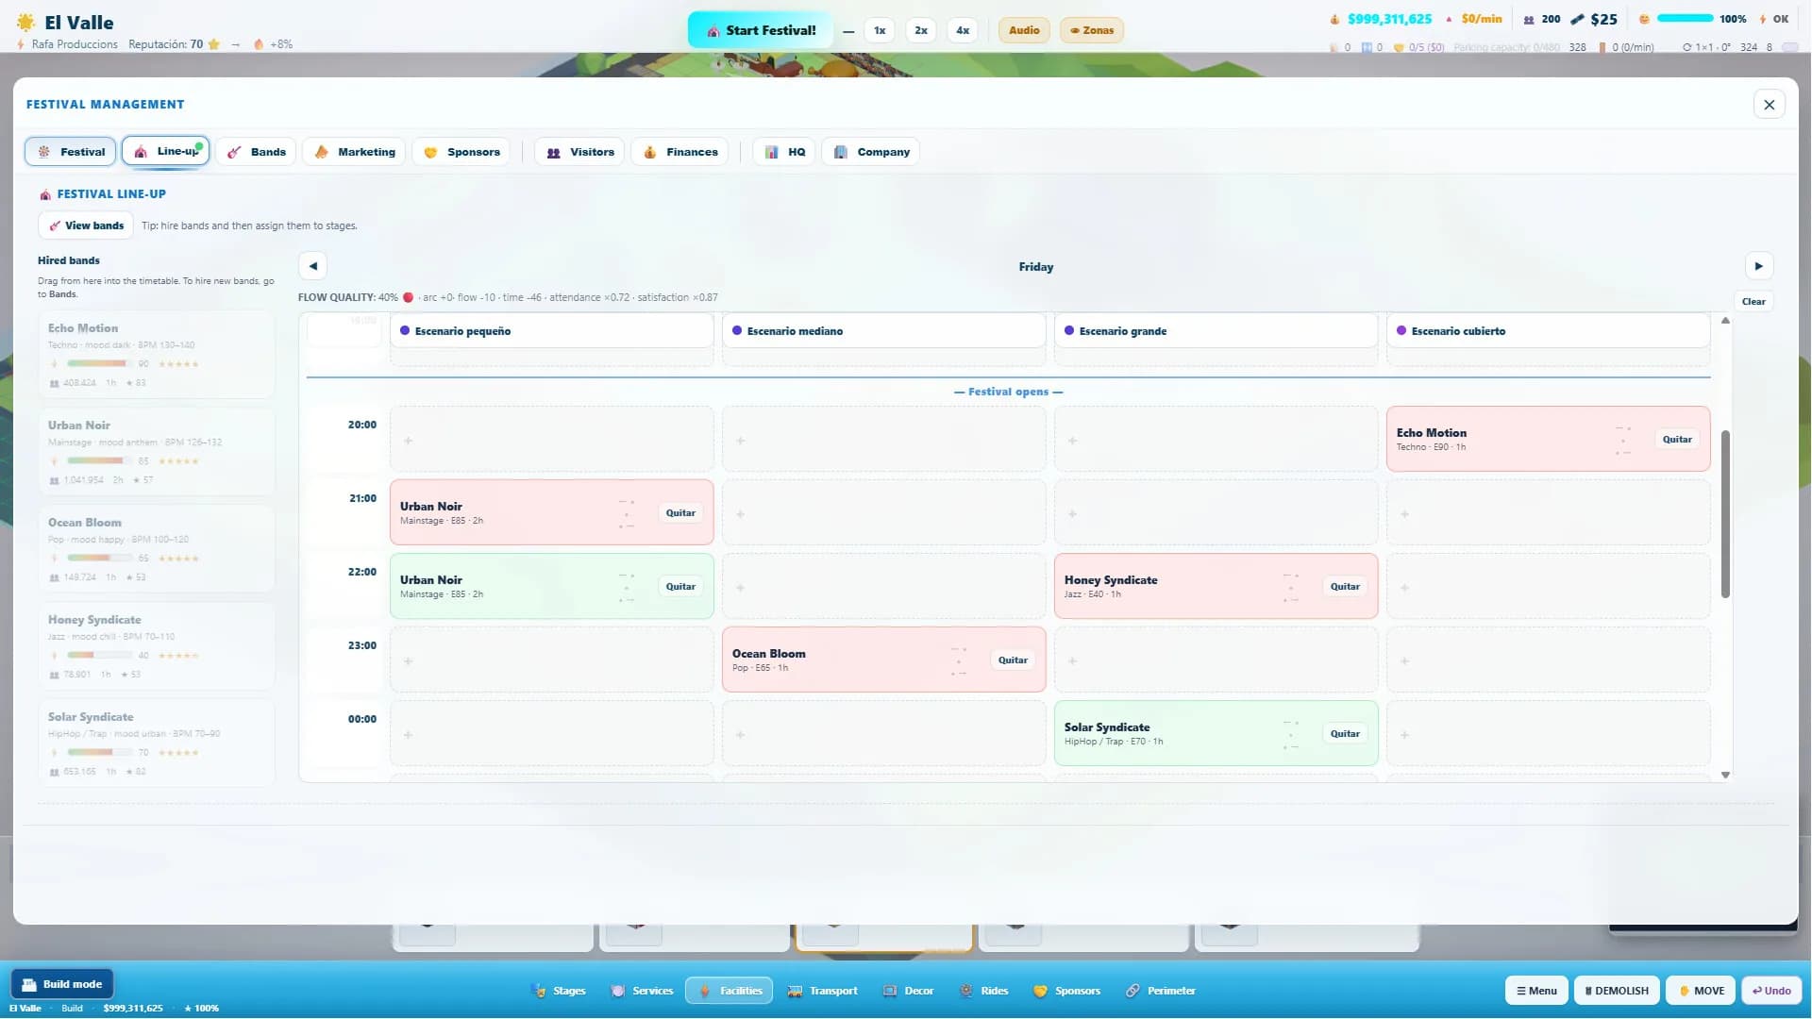
Task: Set game speed to 2x
Action: pos(921,30)
